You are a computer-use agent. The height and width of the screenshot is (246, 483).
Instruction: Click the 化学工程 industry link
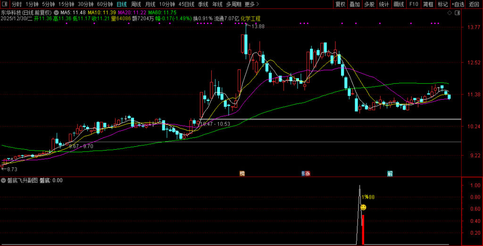coord(250,18)
